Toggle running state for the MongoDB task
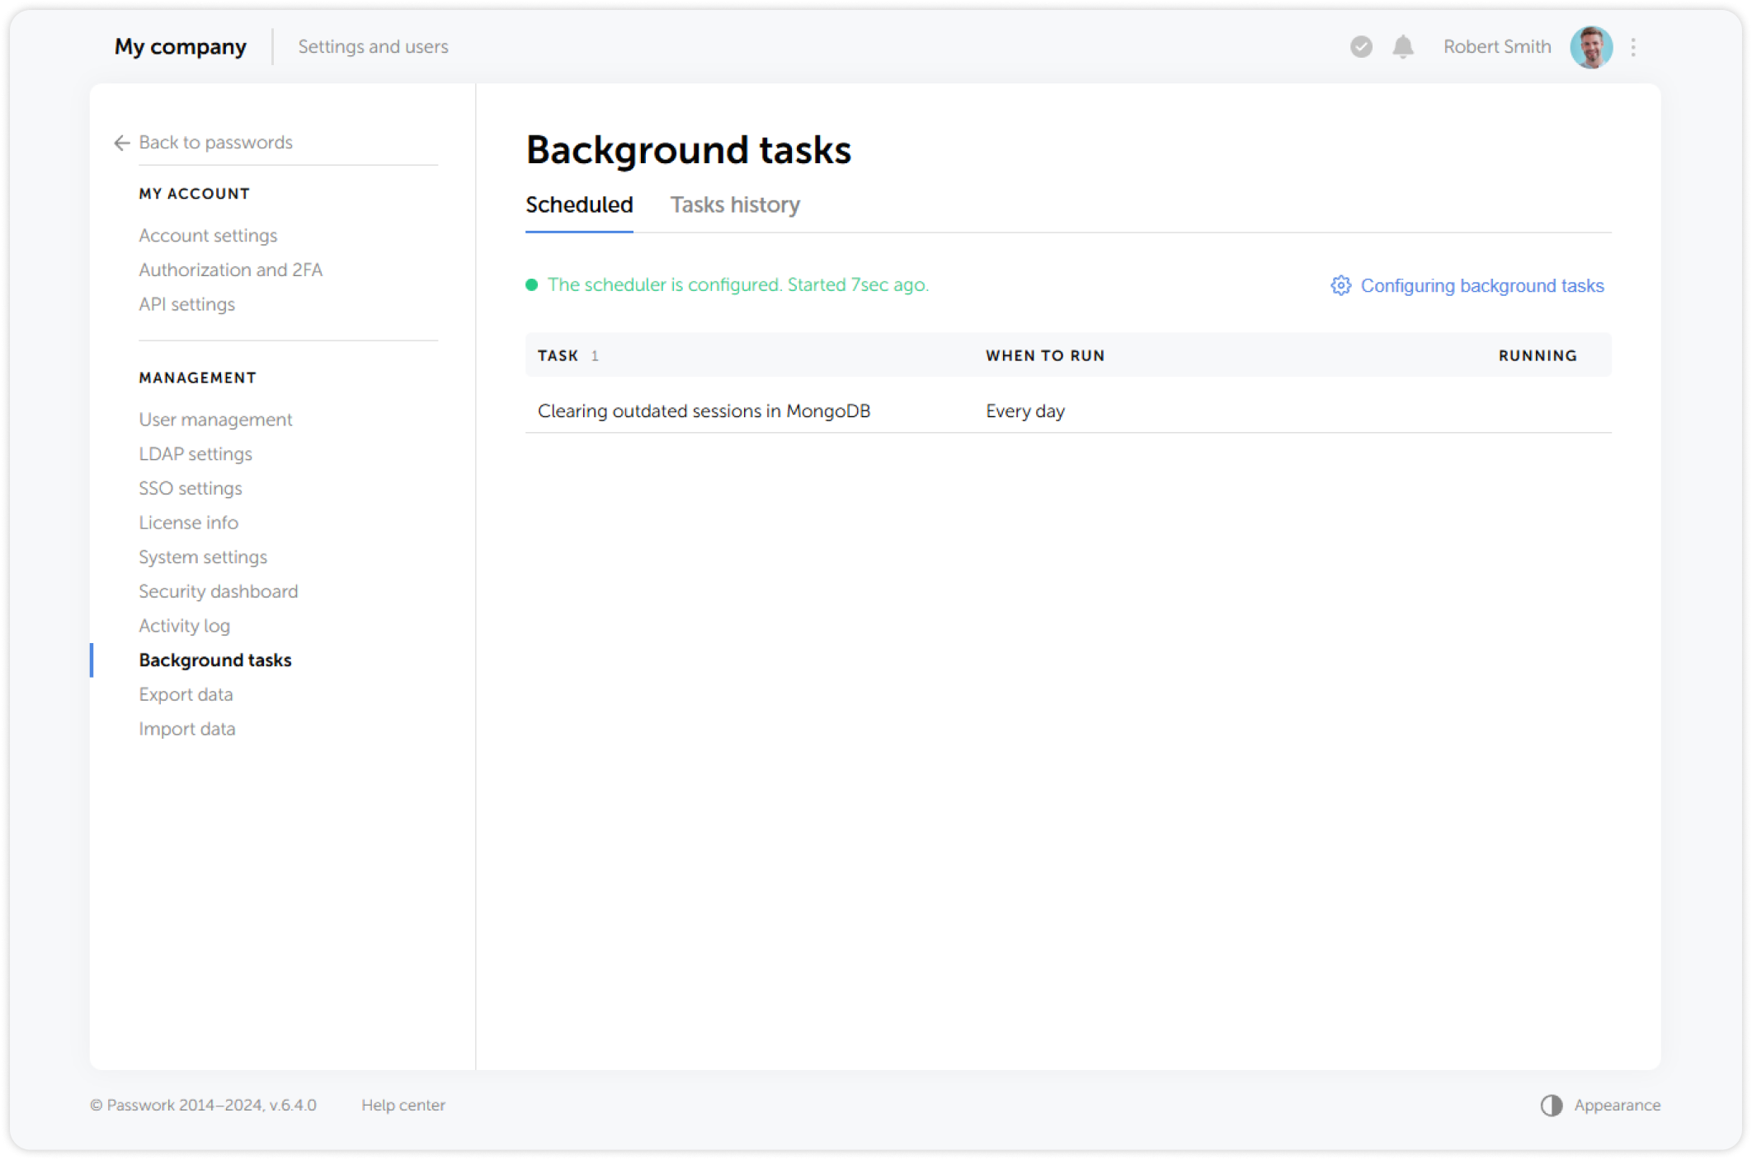Viewport: 1752px width, 1160px height. (x=1536, y=410)
